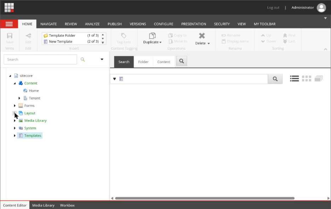Switch to list view icon
Viewport: 331px width, 209px height.
(294, 79)
